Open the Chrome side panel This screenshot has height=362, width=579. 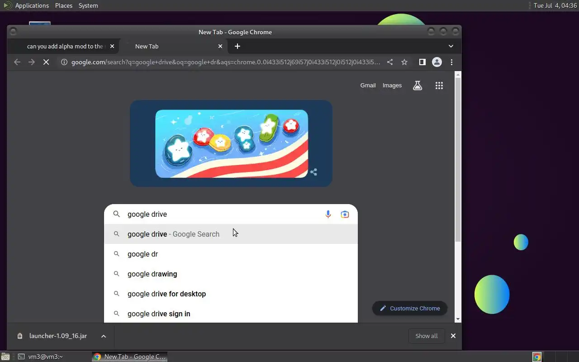coord(422,62)
